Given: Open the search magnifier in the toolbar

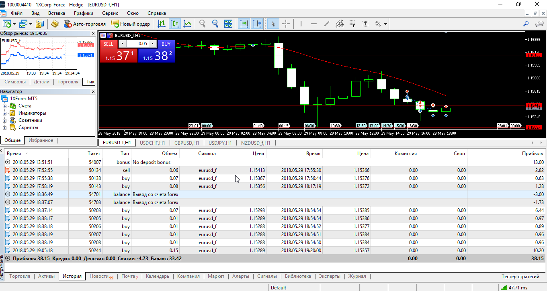Looking at the screenshot, I should click(x=526, y=24).
